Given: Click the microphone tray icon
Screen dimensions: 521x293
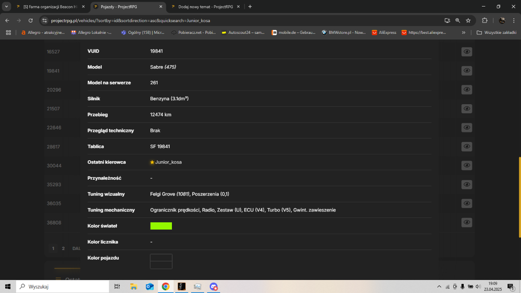Looking at the screenshot, I should coord(463,286).
